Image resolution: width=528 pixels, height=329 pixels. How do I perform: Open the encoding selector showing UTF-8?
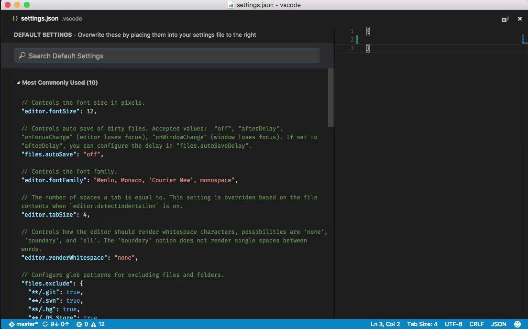[453, 324]
